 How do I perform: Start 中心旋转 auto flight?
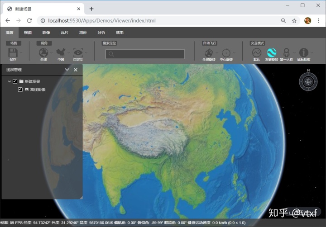pos(226,53)
